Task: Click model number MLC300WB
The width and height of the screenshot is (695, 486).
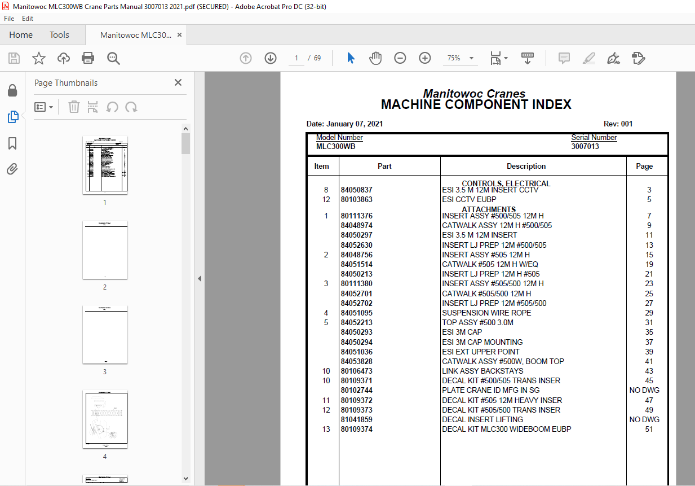Action: click(x=336, y=146)
